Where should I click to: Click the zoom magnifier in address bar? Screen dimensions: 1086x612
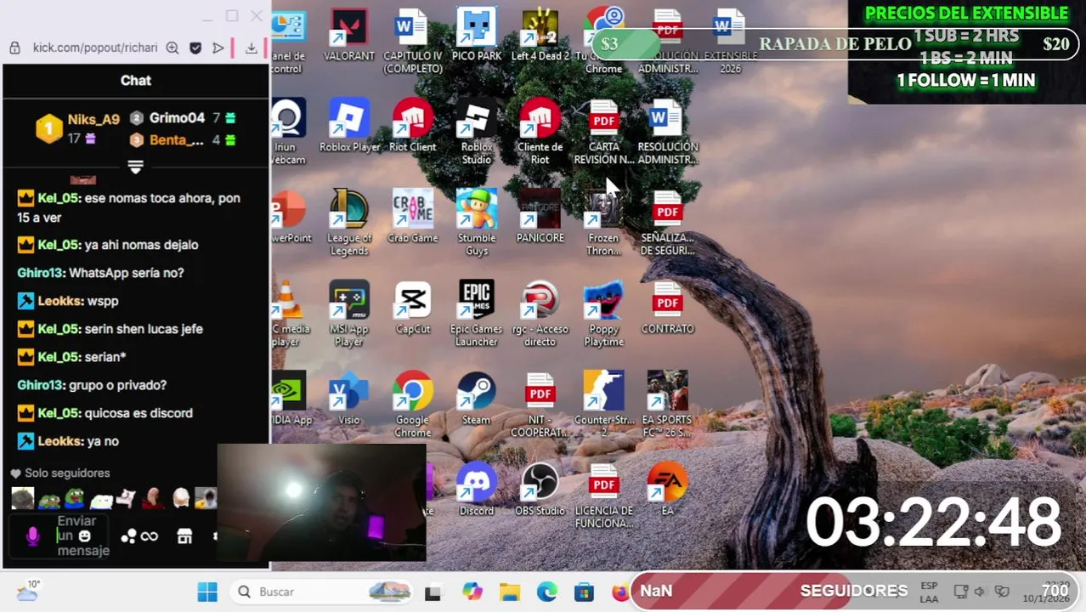(x=173, y=48)
